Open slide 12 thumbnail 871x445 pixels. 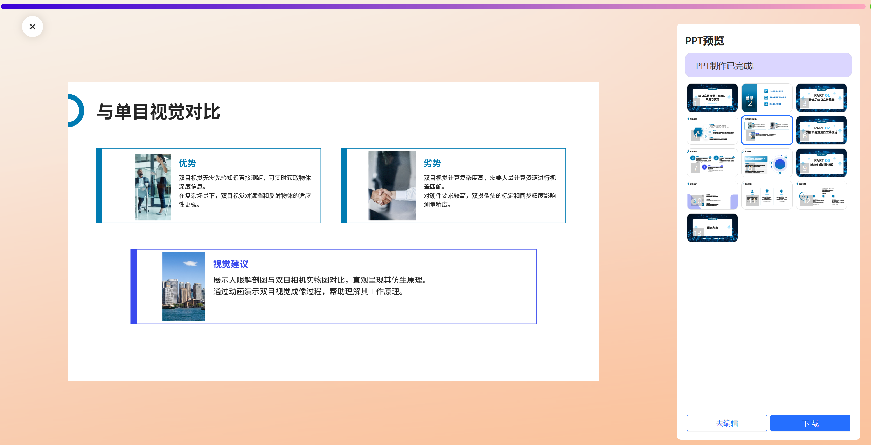coord(821,195)
